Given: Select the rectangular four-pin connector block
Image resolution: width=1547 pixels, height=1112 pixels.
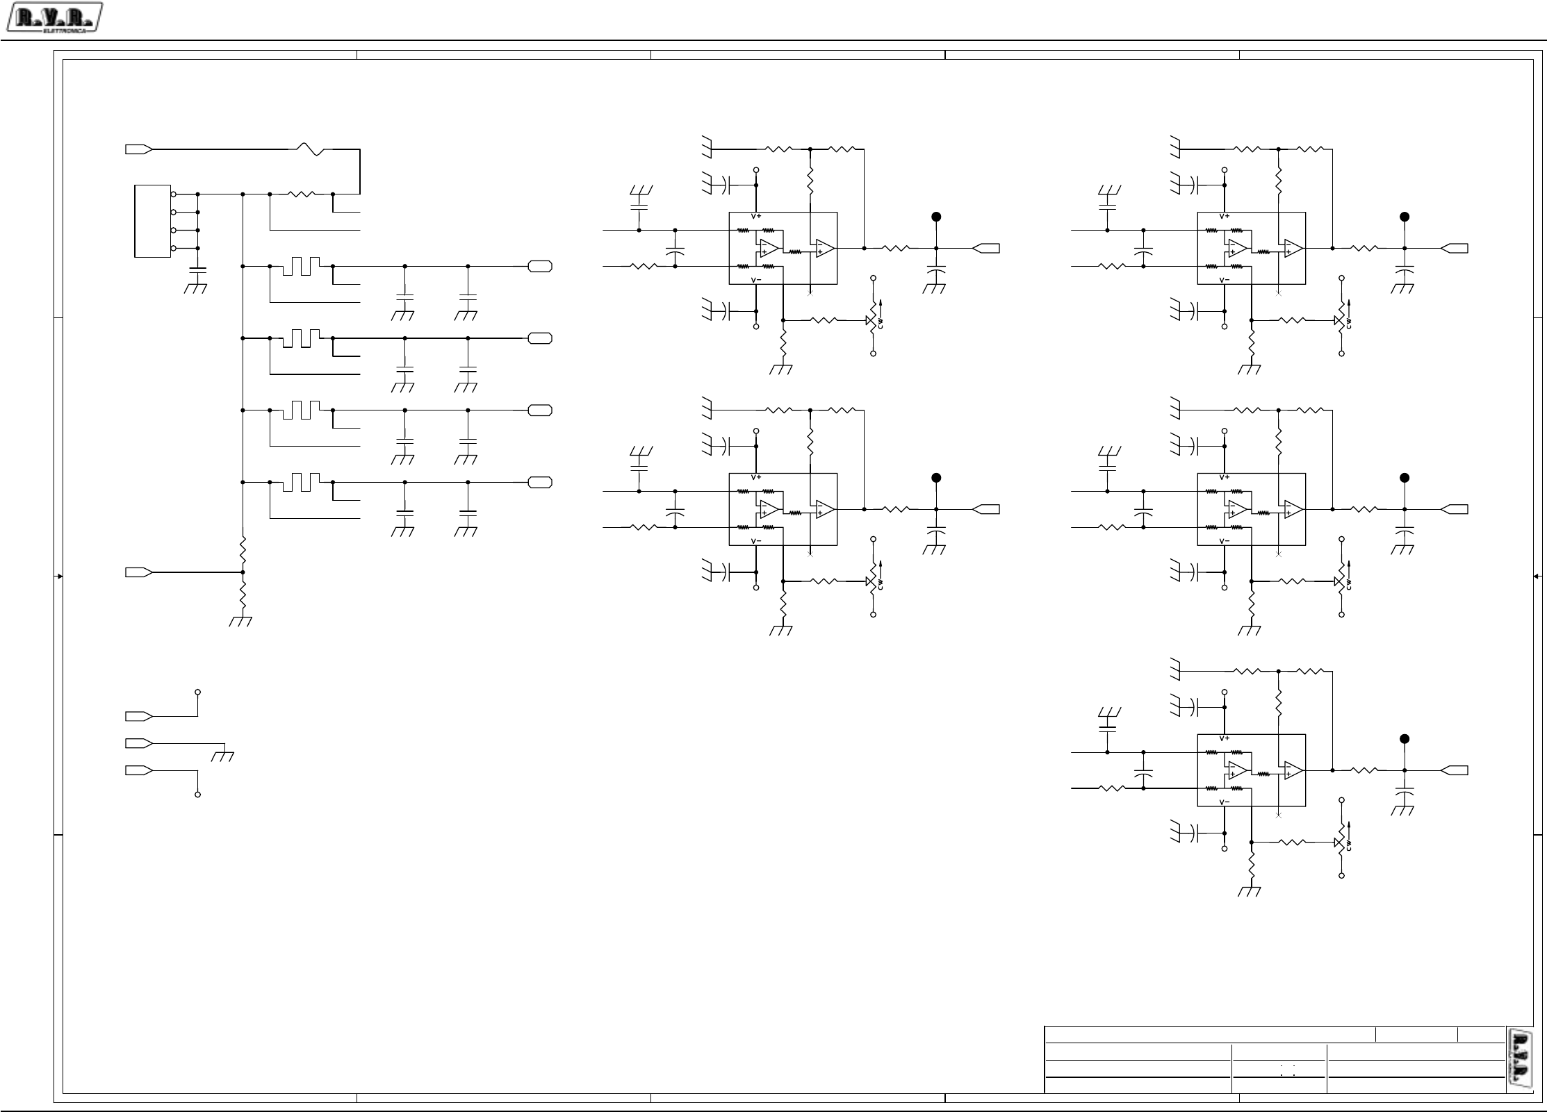Looking at the screenshot, I should coord(152,221).
